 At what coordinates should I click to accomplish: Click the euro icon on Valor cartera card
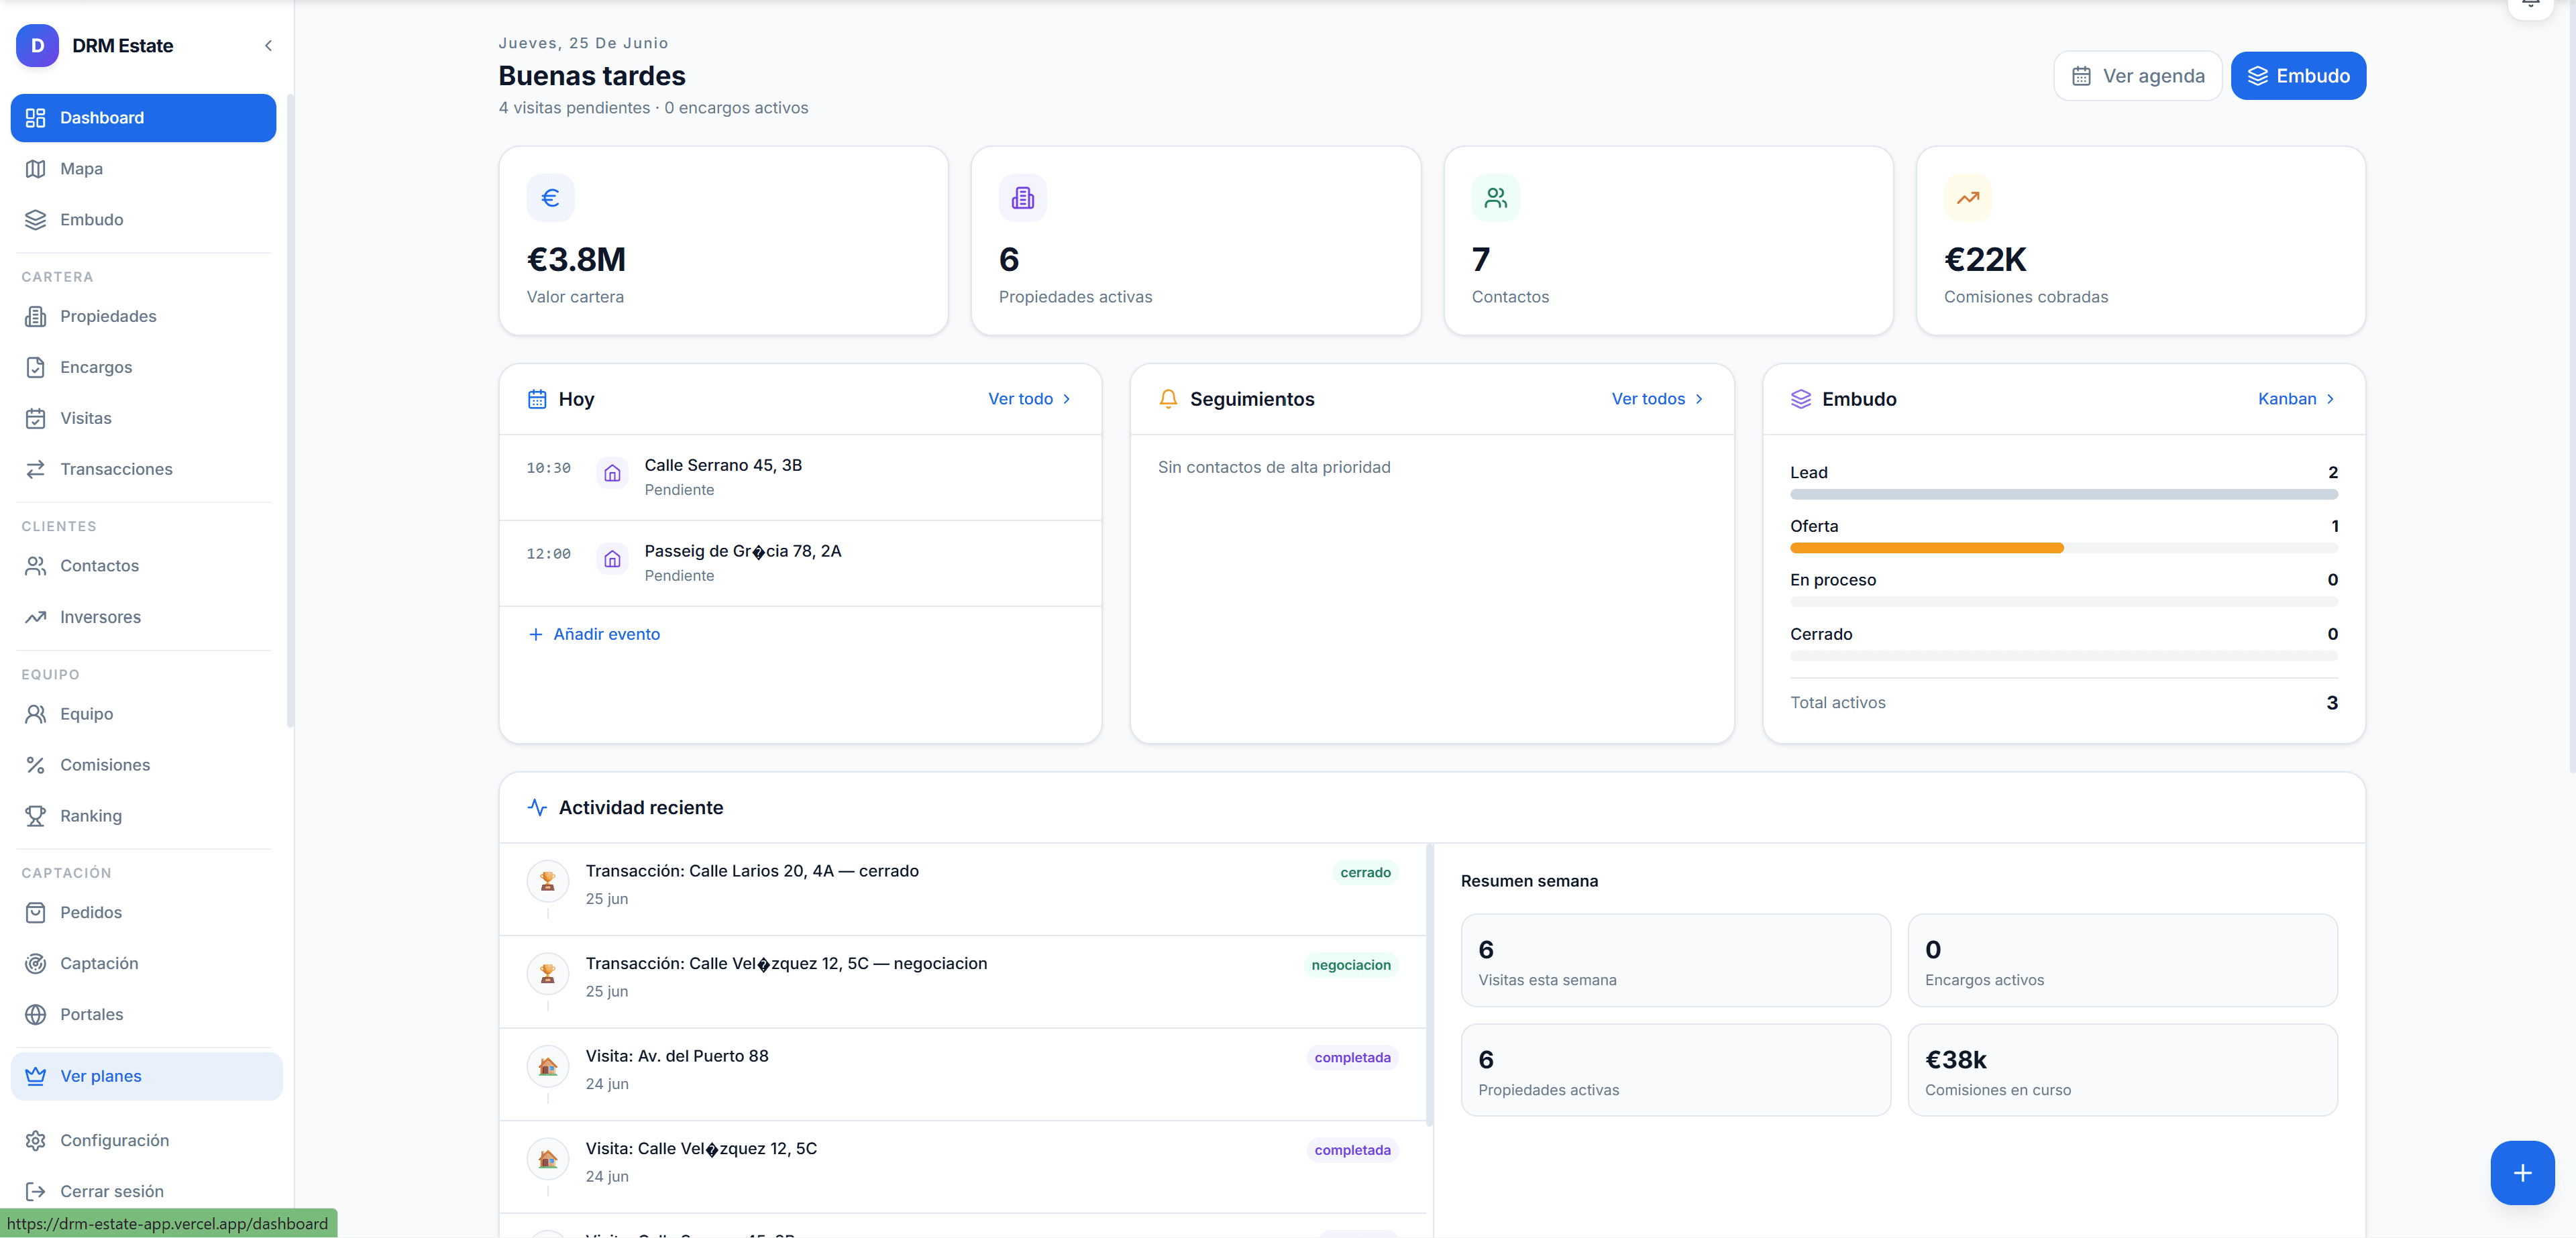(550, 198)
